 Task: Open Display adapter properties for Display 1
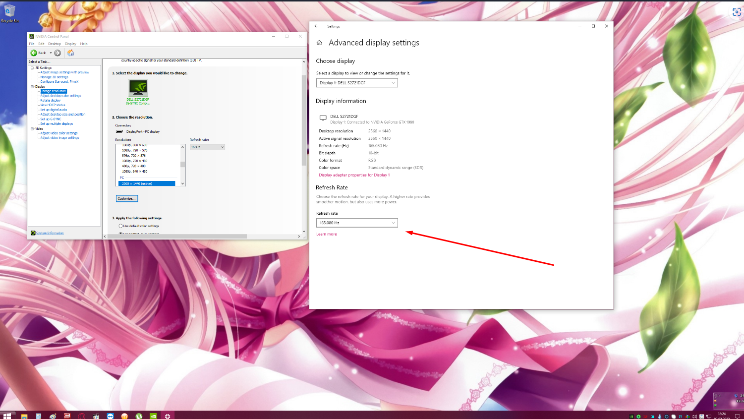(354, 175)
